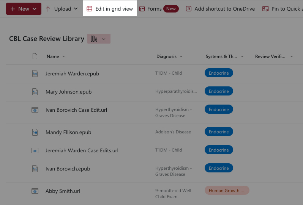
Task: Open the Upload menu
Action: pyautogui.click(x=62, y=9)
